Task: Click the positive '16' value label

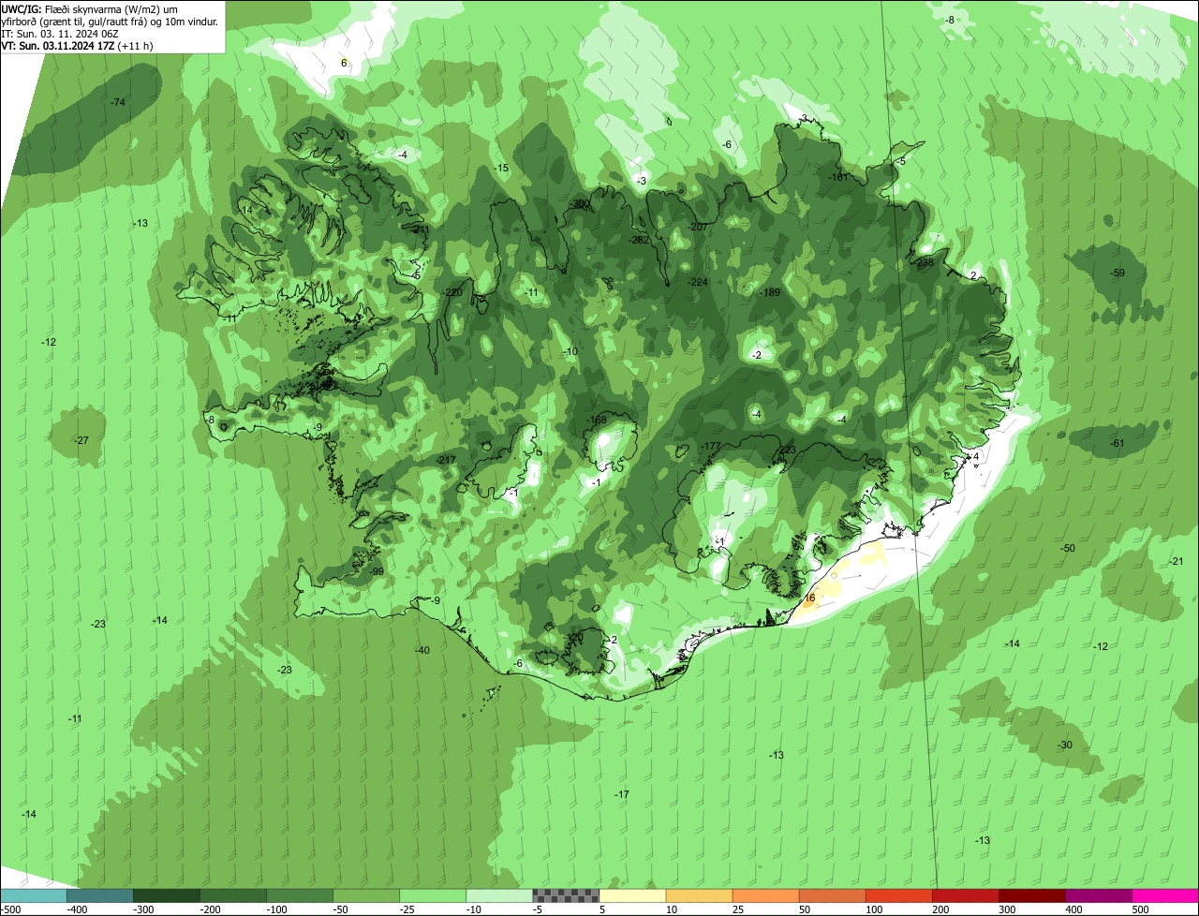Action: coord(810,598)
